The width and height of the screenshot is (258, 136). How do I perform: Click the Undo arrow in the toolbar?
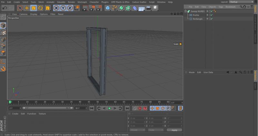5,8
